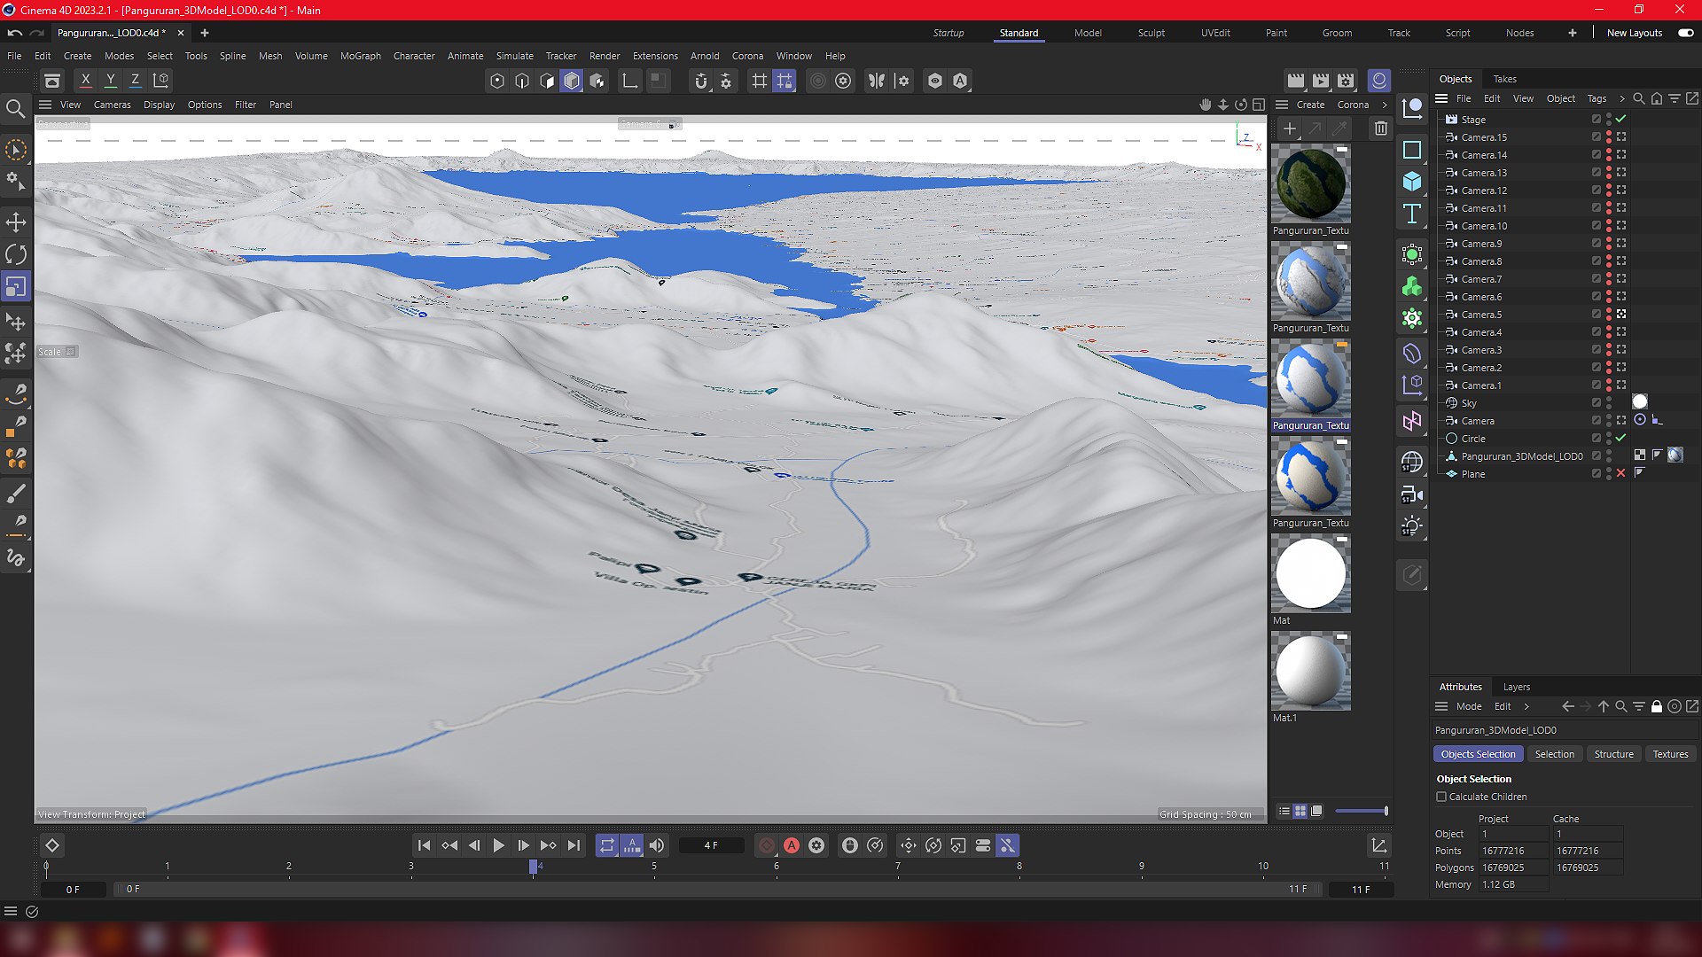
Task: Toggle Plane object's red X enable state
Action: [x=1621, y=474]
